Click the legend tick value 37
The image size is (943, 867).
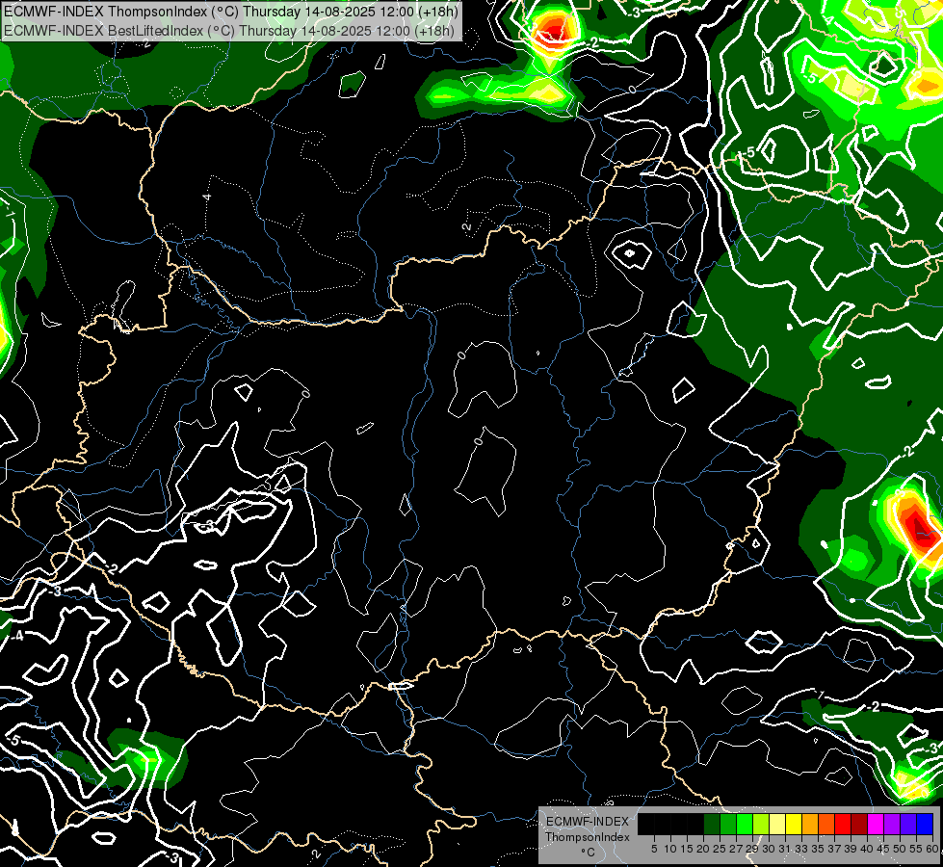834,849
